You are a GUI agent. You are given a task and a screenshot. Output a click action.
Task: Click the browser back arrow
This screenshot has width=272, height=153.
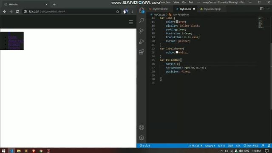5,11
